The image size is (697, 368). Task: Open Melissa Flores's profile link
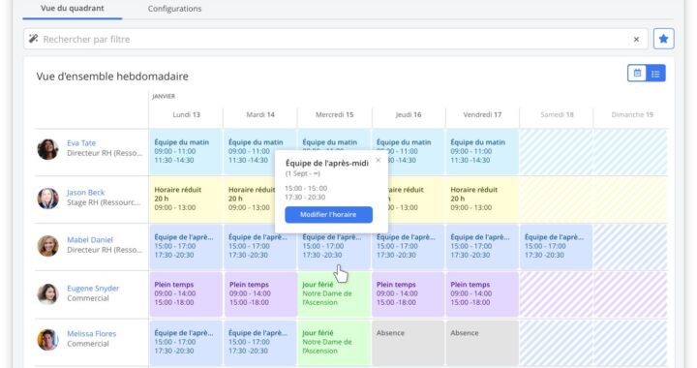[92, 334]
